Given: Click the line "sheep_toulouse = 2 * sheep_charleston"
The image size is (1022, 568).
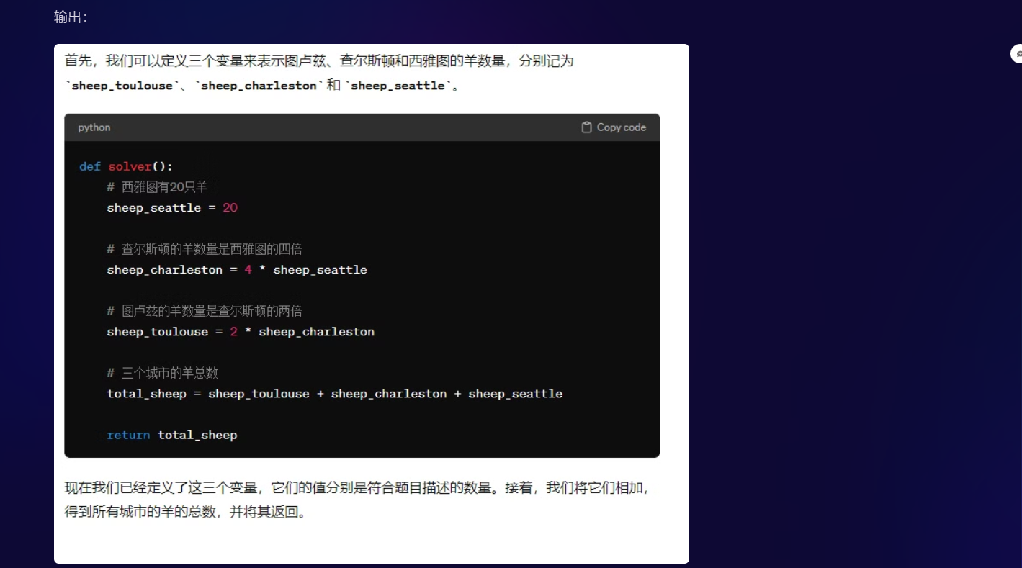Looking at the screenshot, I should tap(241, 332).
